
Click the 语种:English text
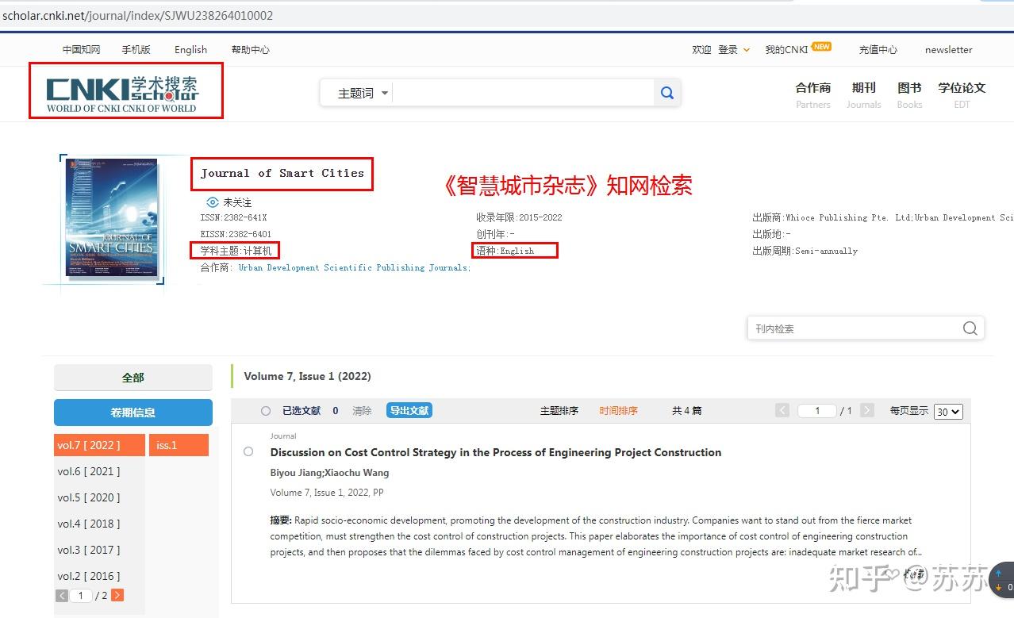pos(505,251)
